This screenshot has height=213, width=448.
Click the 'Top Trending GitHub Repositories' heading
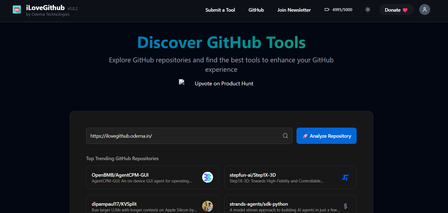[122, 159]
